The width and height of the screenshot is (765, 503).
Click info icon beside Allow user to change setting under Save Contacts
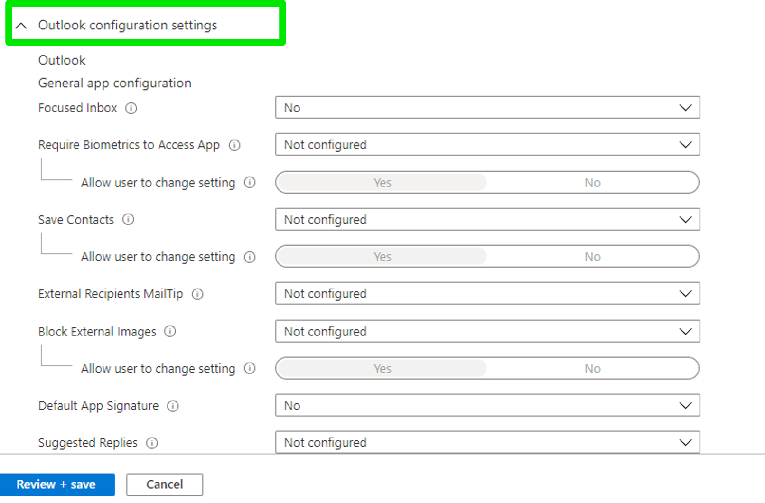click(249, 257)
